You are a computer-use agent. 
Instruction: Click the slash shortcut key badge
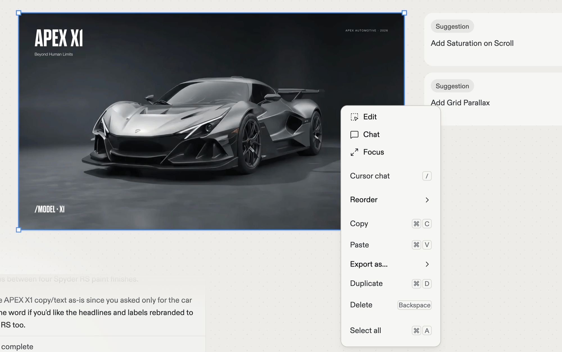[x=427, y=176]
